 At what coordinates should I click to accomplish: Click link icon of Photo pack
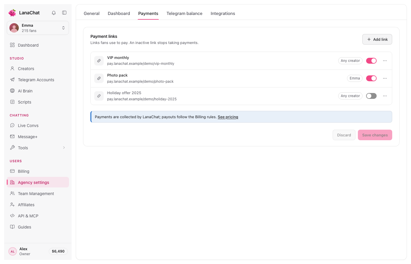point(99,78)
